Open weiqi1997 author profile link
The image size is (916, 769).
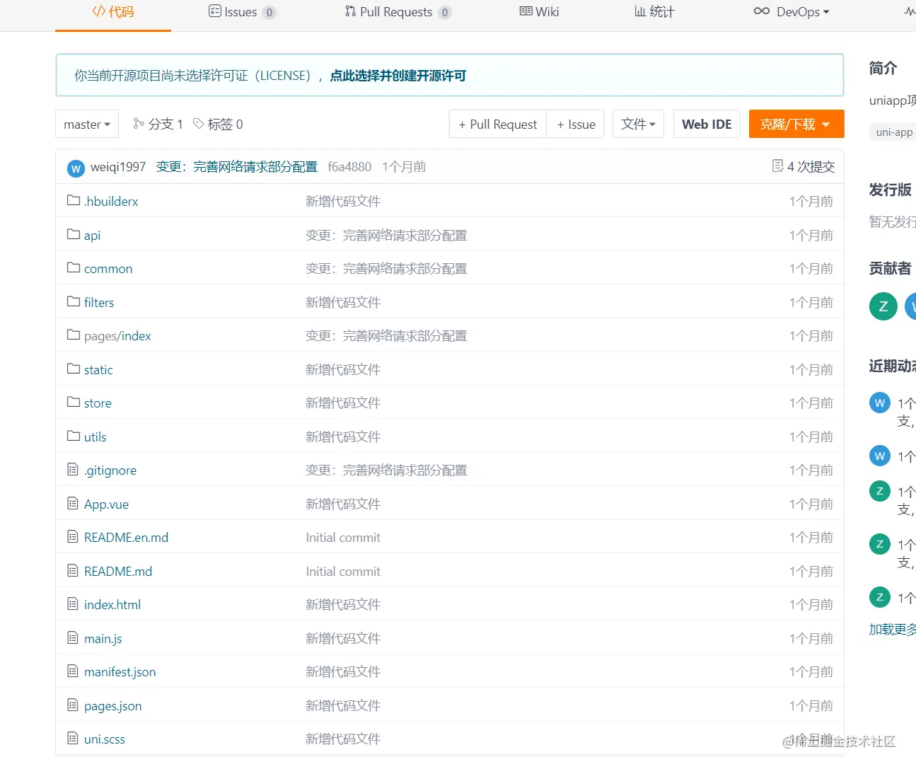click(118, 167)
